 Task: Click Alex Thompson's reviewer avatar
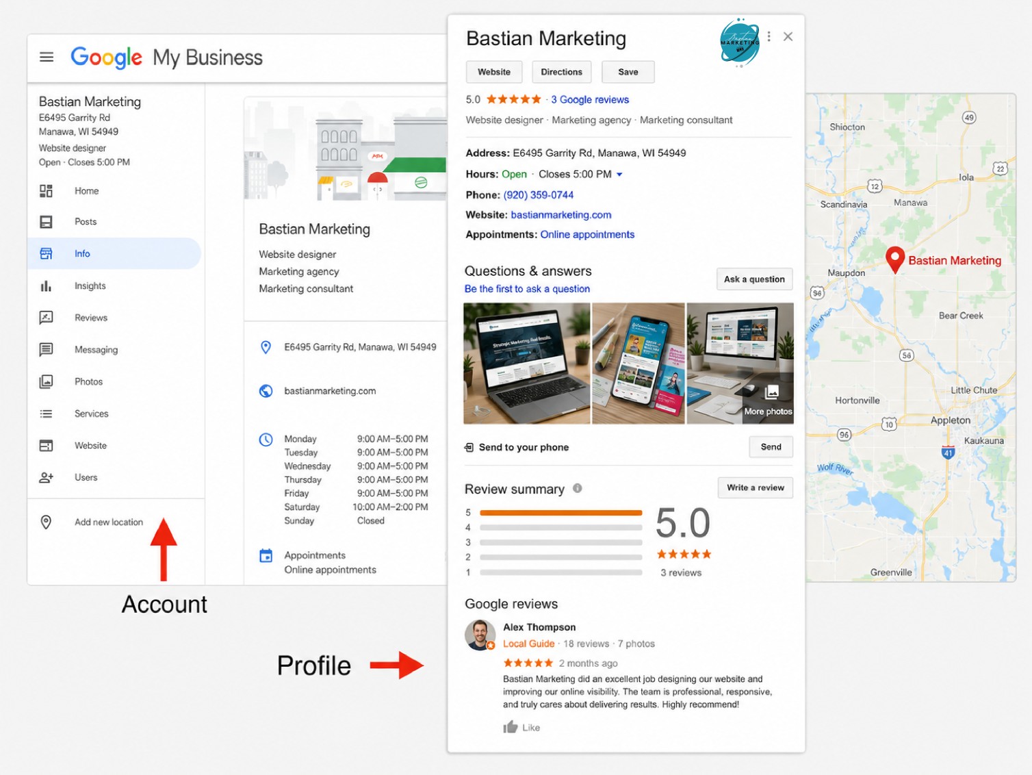tap(480, 635)
